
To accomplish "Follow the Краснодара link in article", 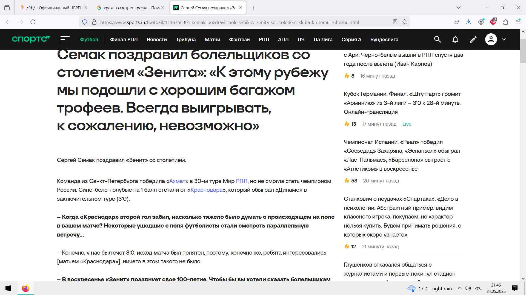I will pyautogui.click(x=207, y=190).
